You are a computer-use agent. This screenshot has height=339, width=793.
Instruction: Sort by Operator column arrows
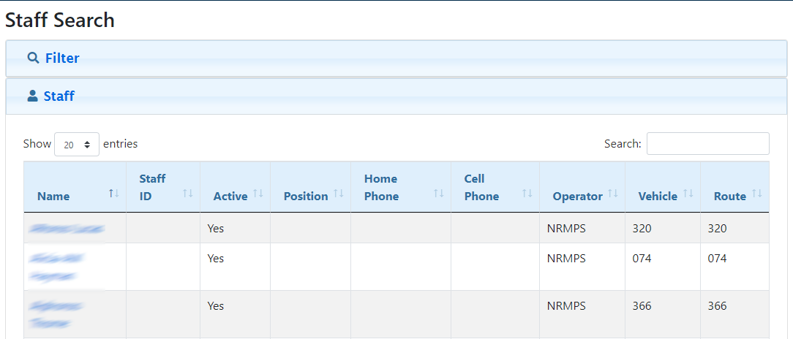(x=612, y=194)
